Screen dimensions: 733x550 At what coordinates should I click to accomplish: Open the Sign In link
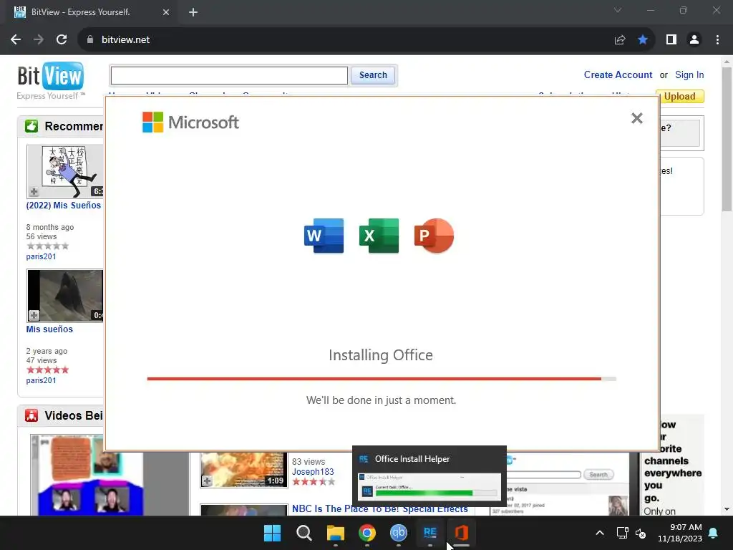pos(689,74)
